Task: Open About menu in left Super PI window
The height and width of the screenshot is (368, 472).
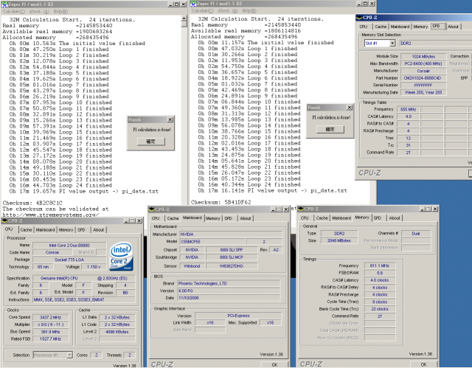Action: click(x=39, y=12)
